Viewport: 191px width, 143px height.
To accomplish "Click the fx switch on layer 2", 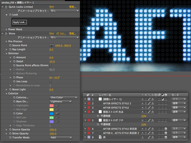I will (153, 103).
